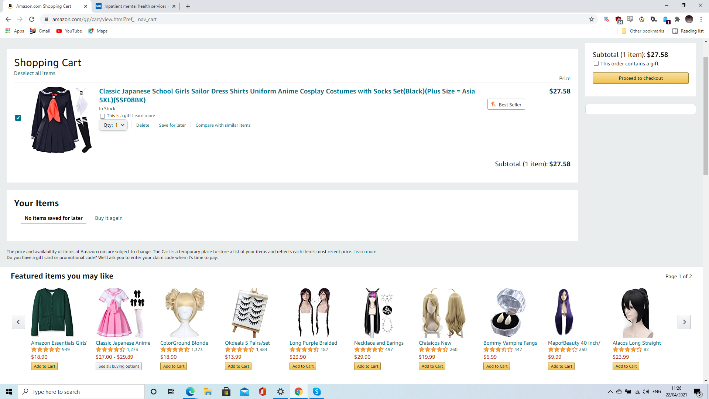The image size is (709, 399).
Task: Open the Chrome extensions puzzle icon
Action: pyautogui.click(x=677, y=19)
